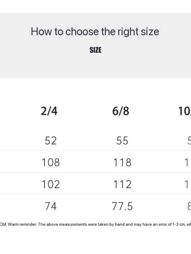Click the value 74 in last row
Viewport: 191px width, 254px height.
click(x=51, y=206)
